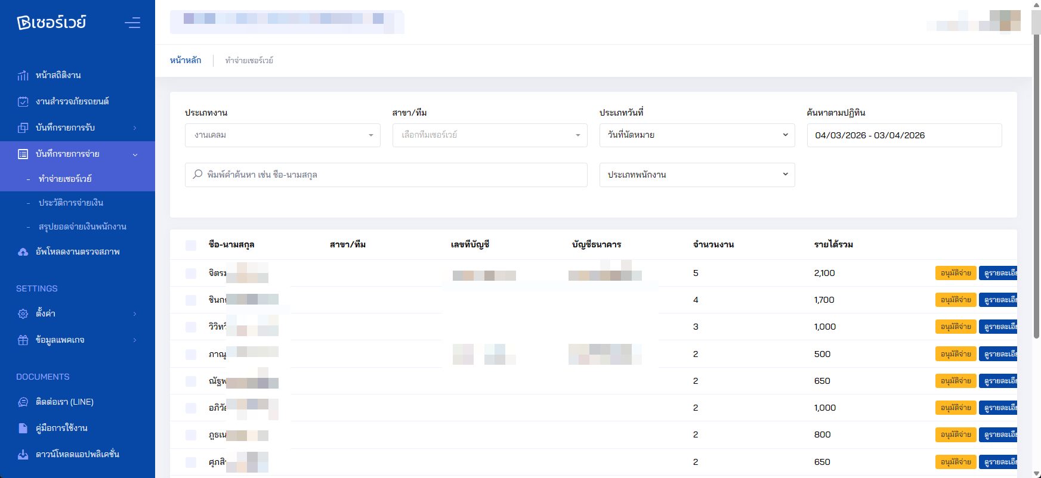The height and width of the screenshot is (478, 1041).
Task: Check the box for the 1,700 income row
Action: click(x=191, y=300)
